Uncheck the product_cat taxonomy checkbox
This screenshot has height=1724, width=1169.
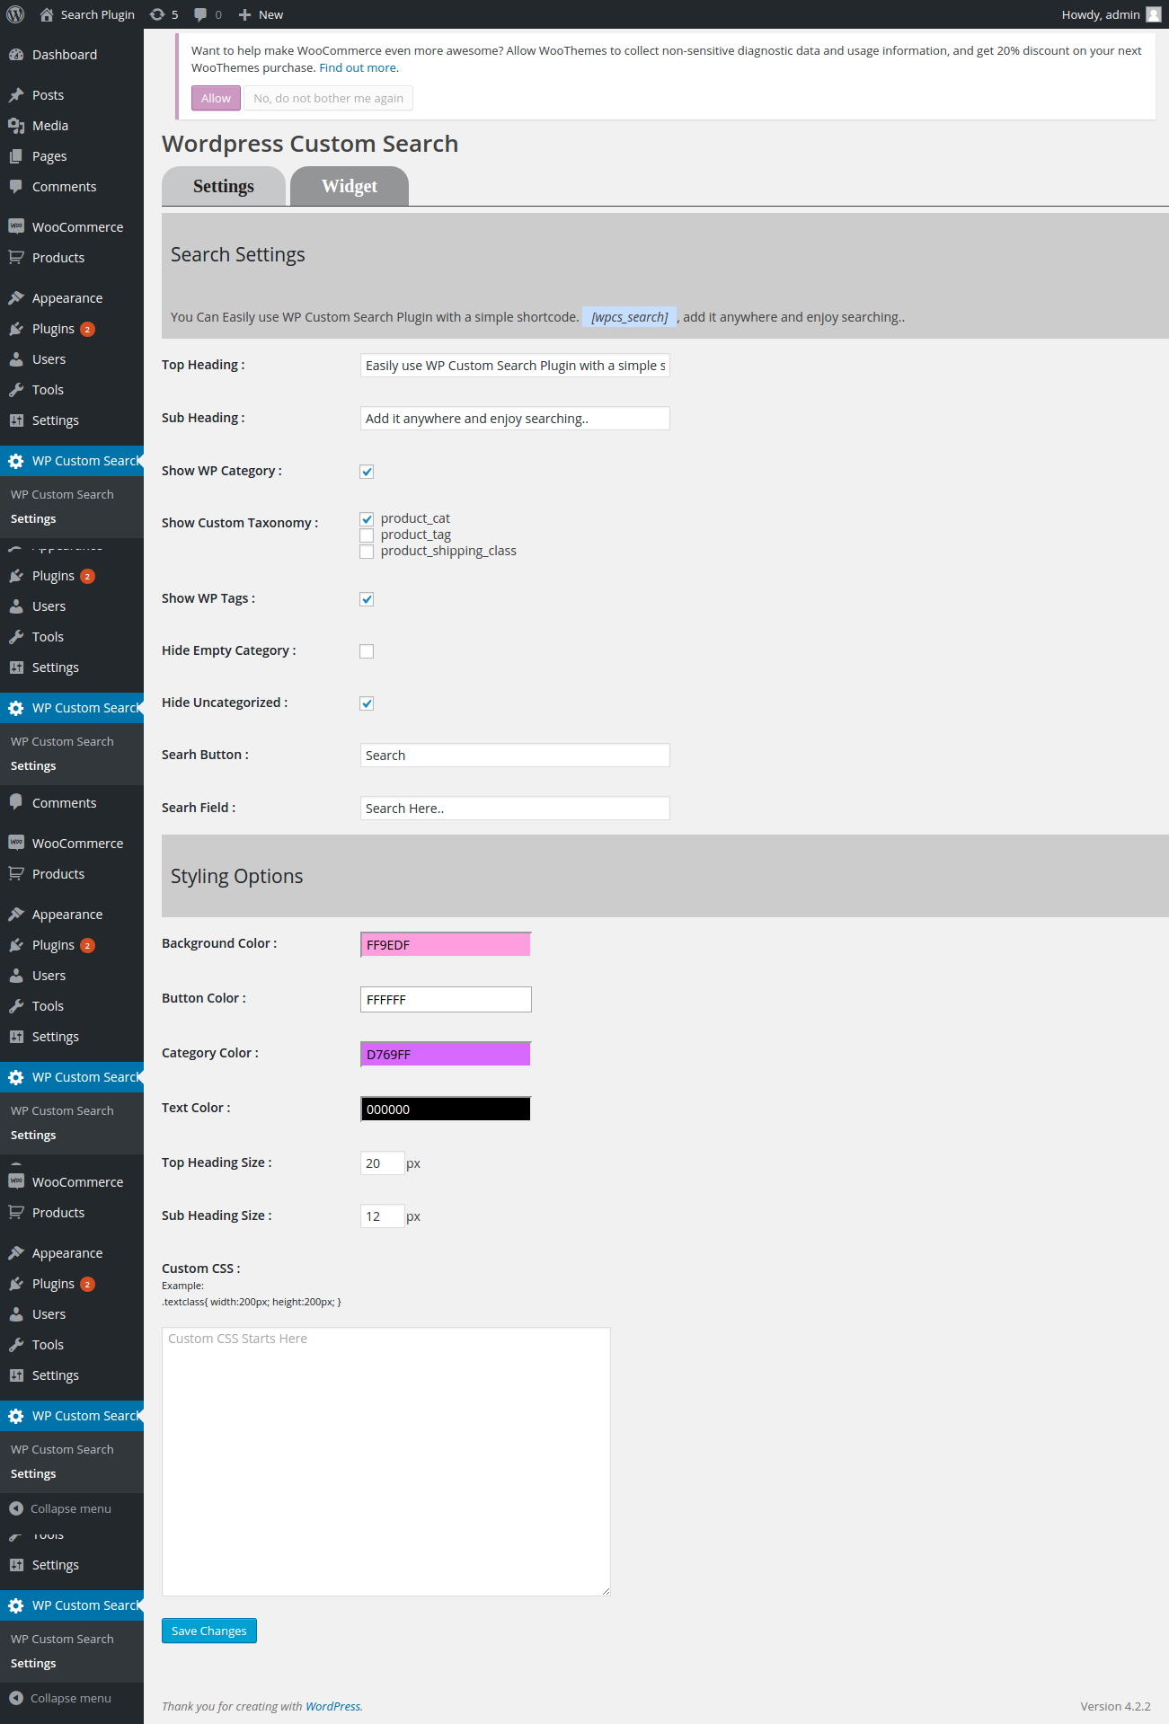[x=367, y=519]
